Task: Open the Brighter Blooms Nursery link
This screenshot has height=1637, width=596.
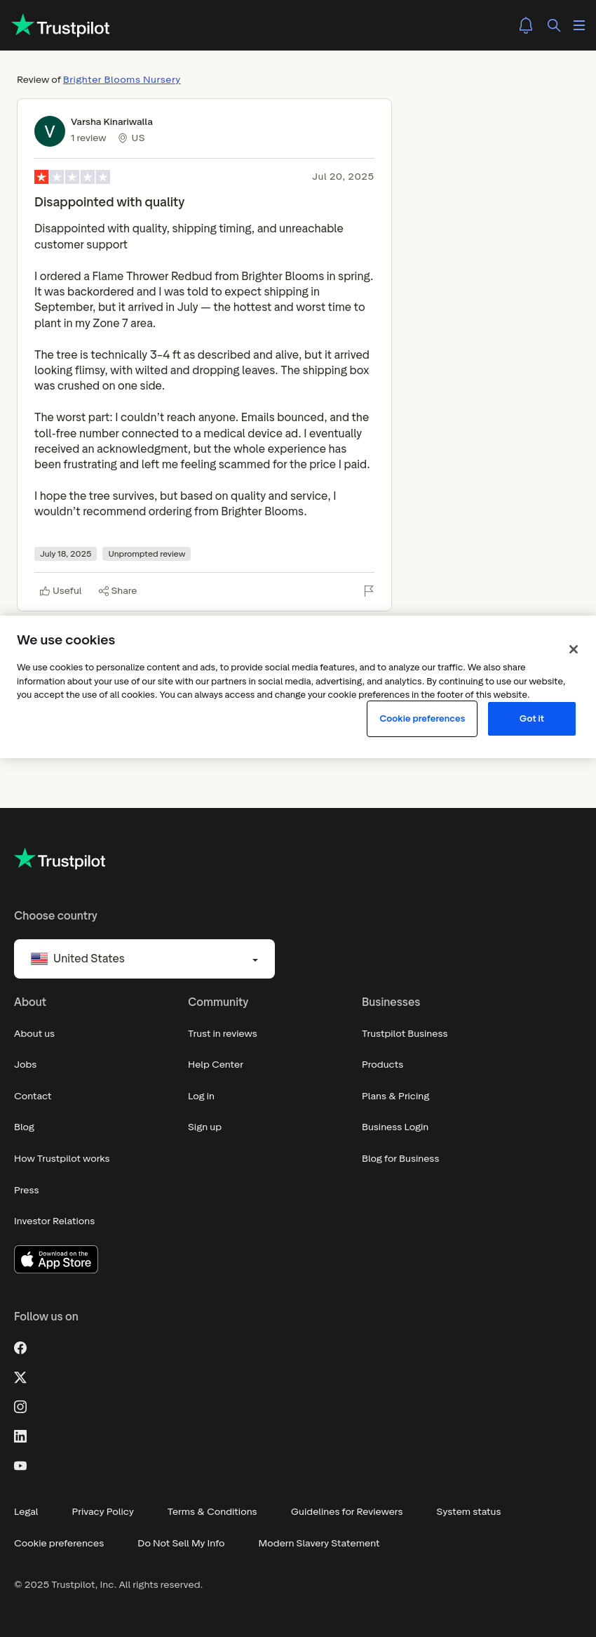Action: point(122,80)
